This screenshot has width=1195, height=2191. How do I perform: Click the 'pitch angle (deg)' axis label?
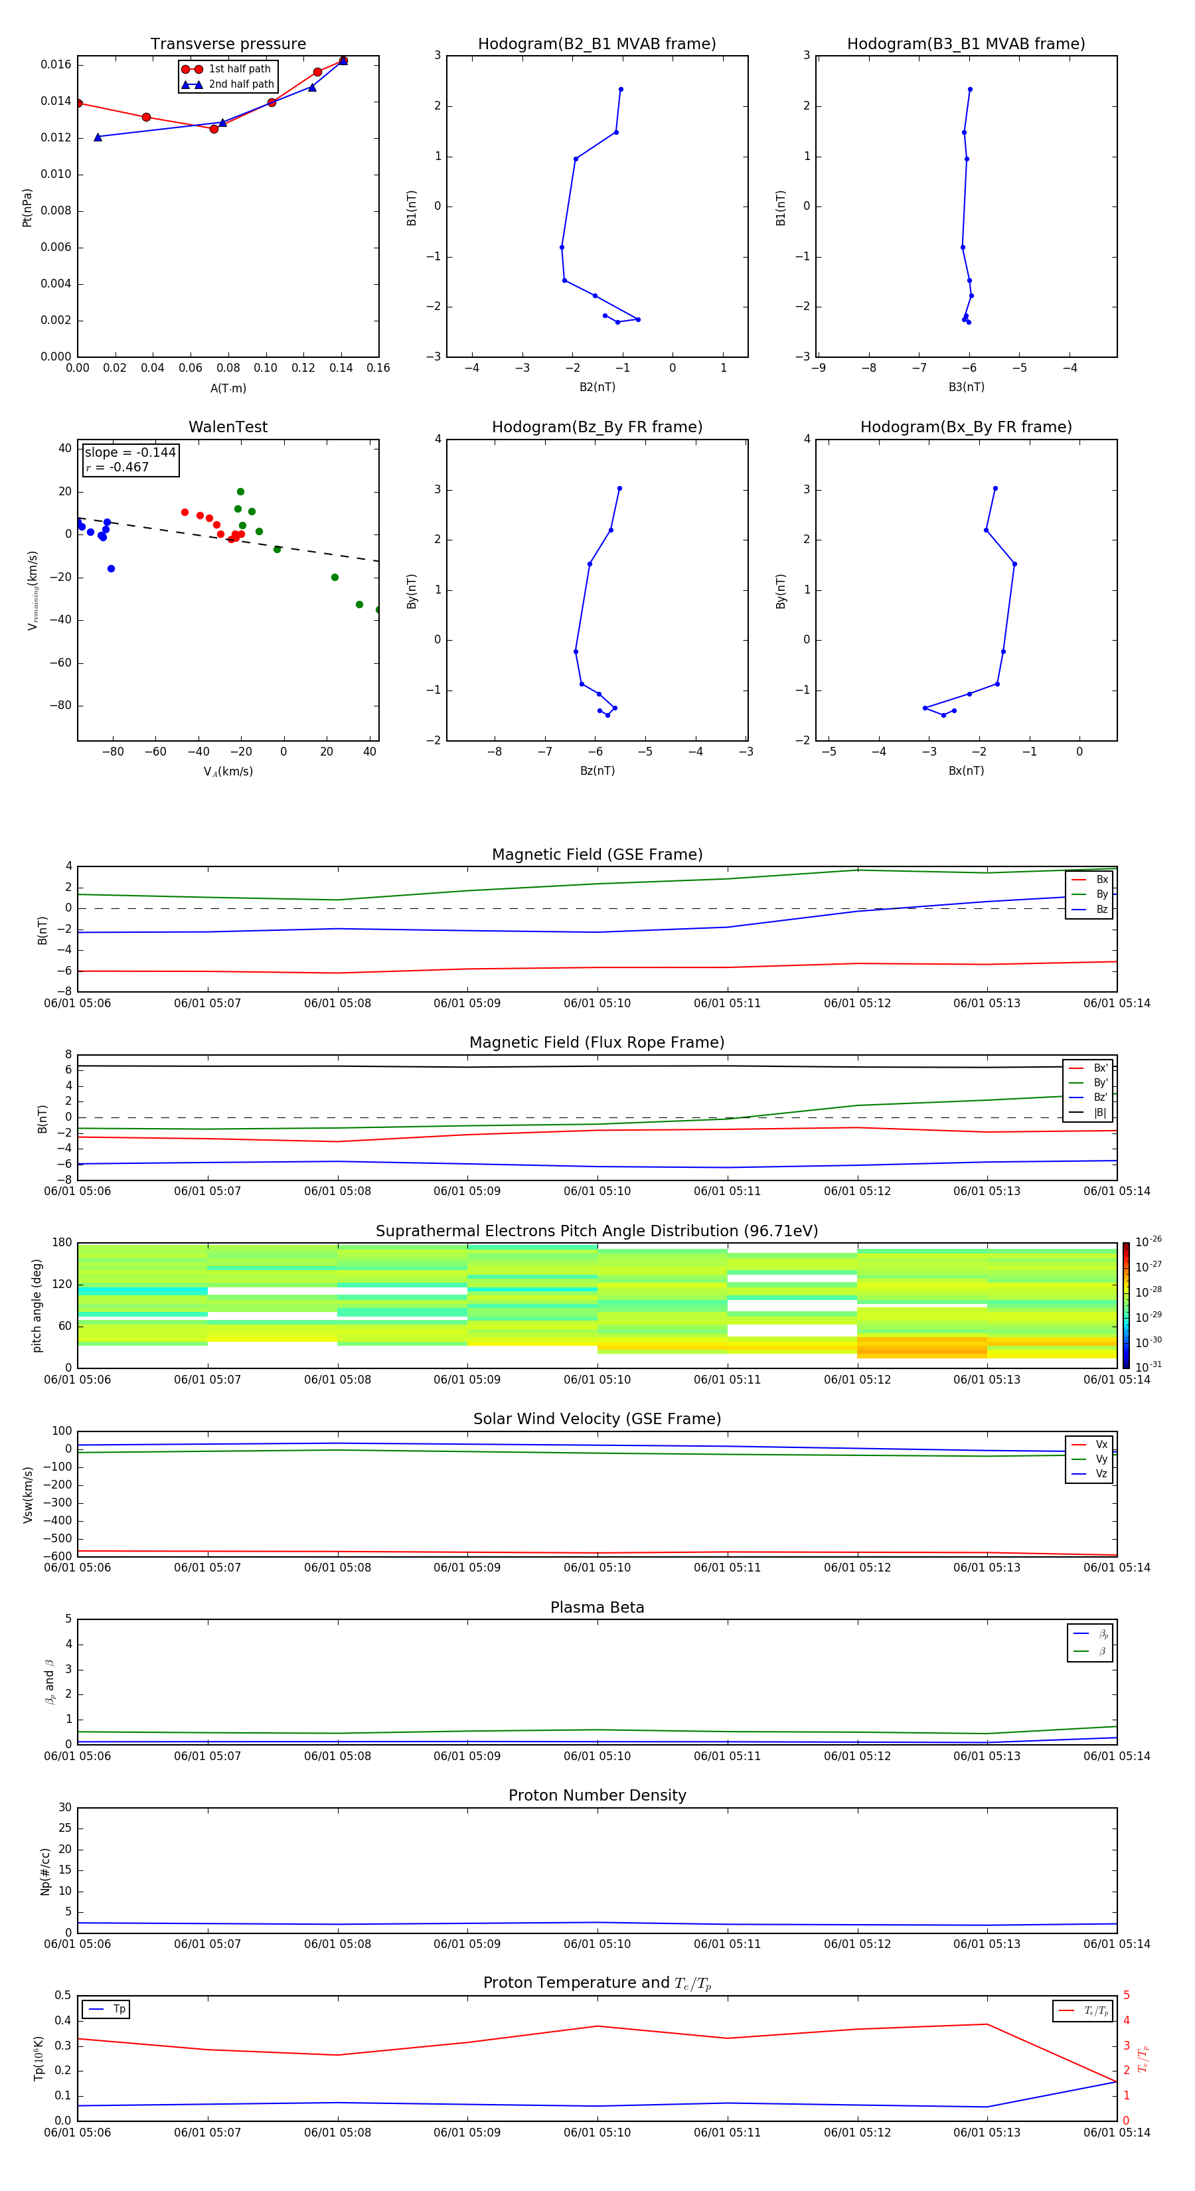point(37,1305)
